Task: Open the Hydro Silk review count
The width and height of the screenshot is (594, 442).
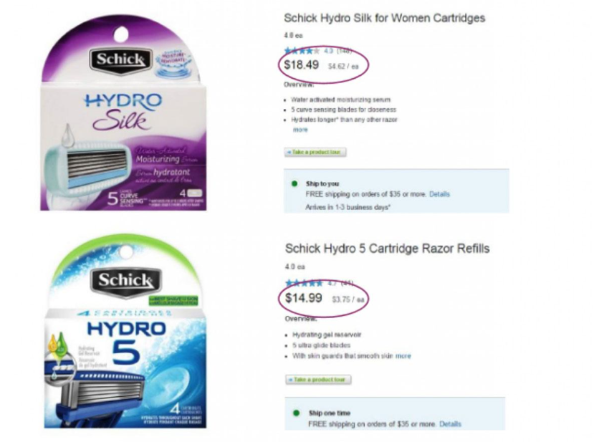Action: tap(345, 51)
